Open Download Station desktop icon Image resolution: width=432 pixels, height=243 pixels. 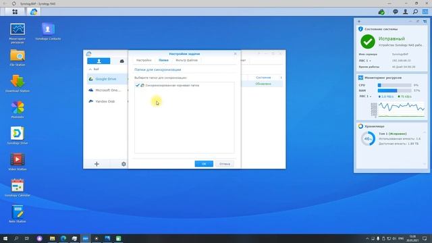coord(18,84)
